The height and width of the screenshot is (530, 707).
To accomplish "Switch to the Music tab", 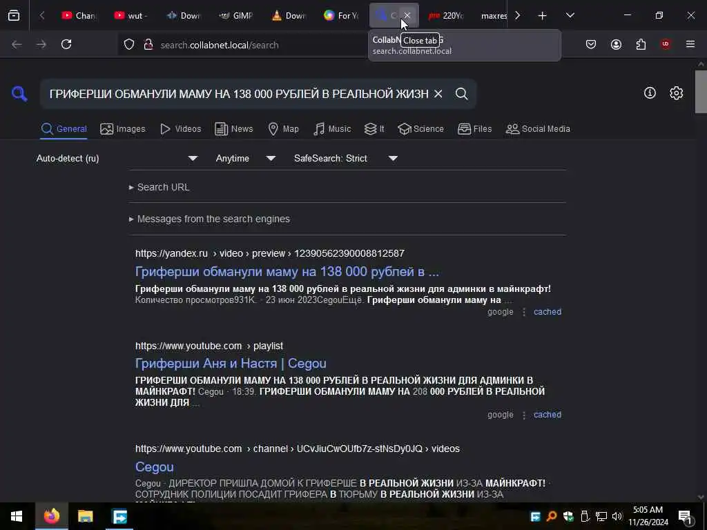I will tap(332, 129).
